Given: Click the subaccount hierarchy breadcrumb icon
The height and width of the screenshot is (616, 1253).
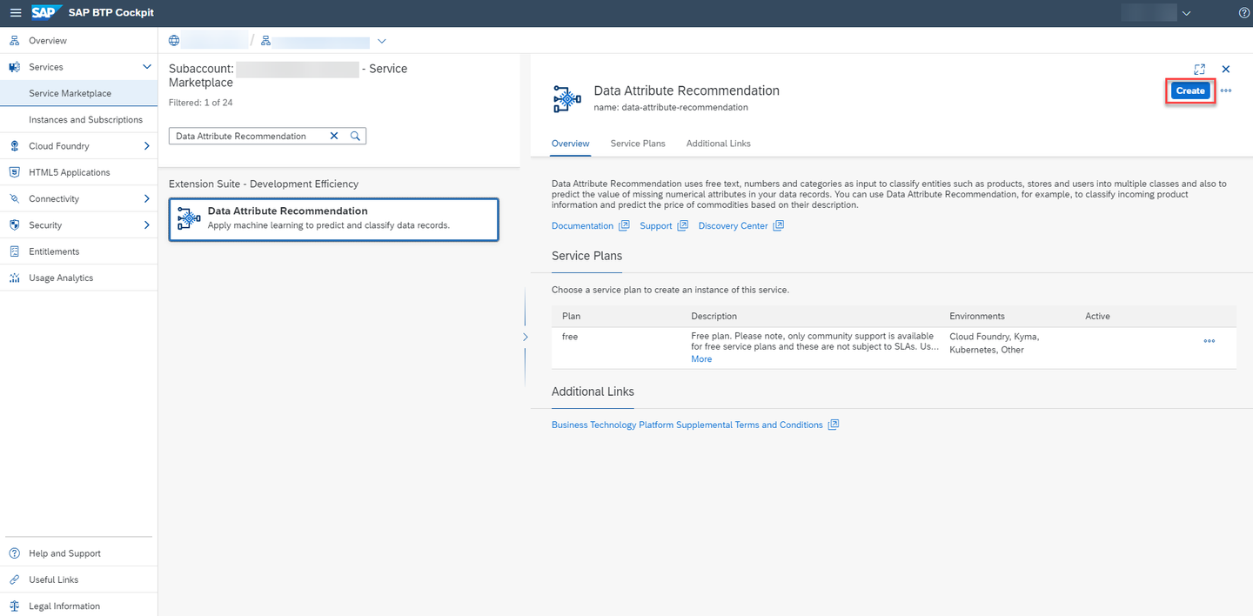Looking at the screenshot, I should 266,41.
